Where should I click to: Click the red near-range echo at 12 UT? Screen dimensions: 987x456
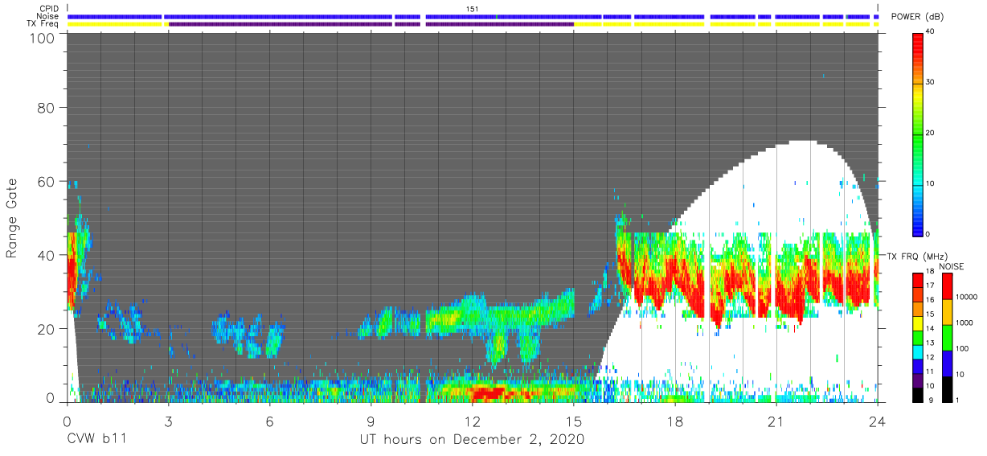coord(488,393)
